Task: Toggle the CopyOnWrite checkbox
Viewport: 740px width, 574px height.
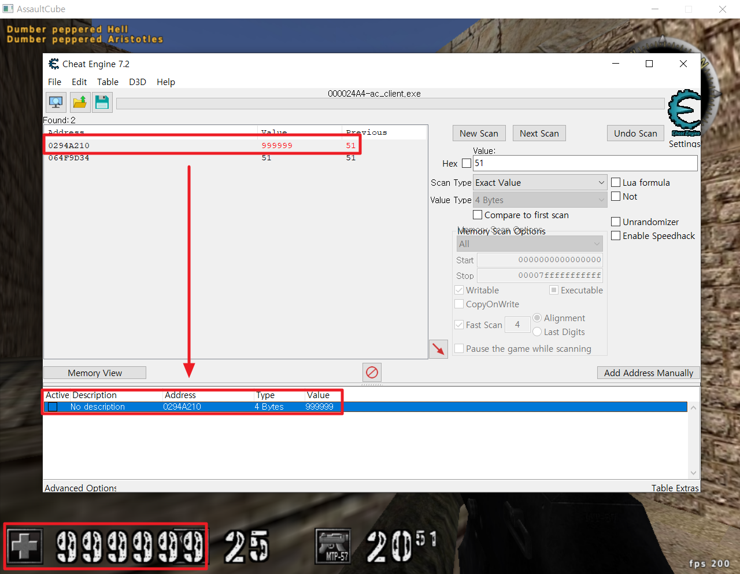Action: [x=459, y=304]
